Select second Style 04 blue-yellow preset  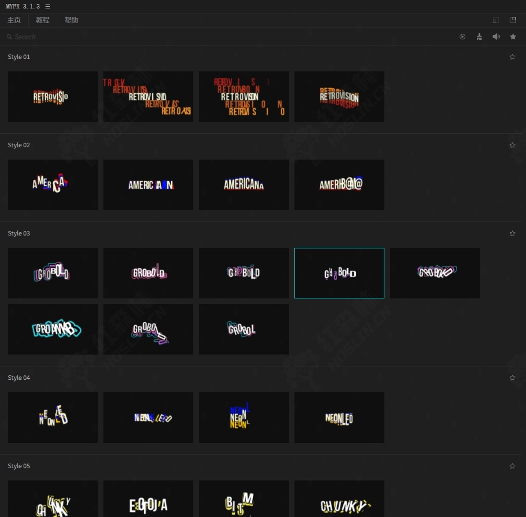(148, 418)
